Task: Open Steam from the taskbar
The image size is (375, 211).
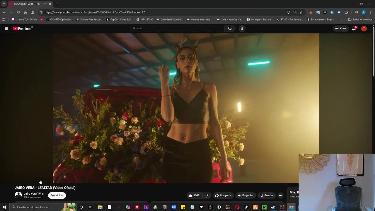Action: (x=273, y=207)
